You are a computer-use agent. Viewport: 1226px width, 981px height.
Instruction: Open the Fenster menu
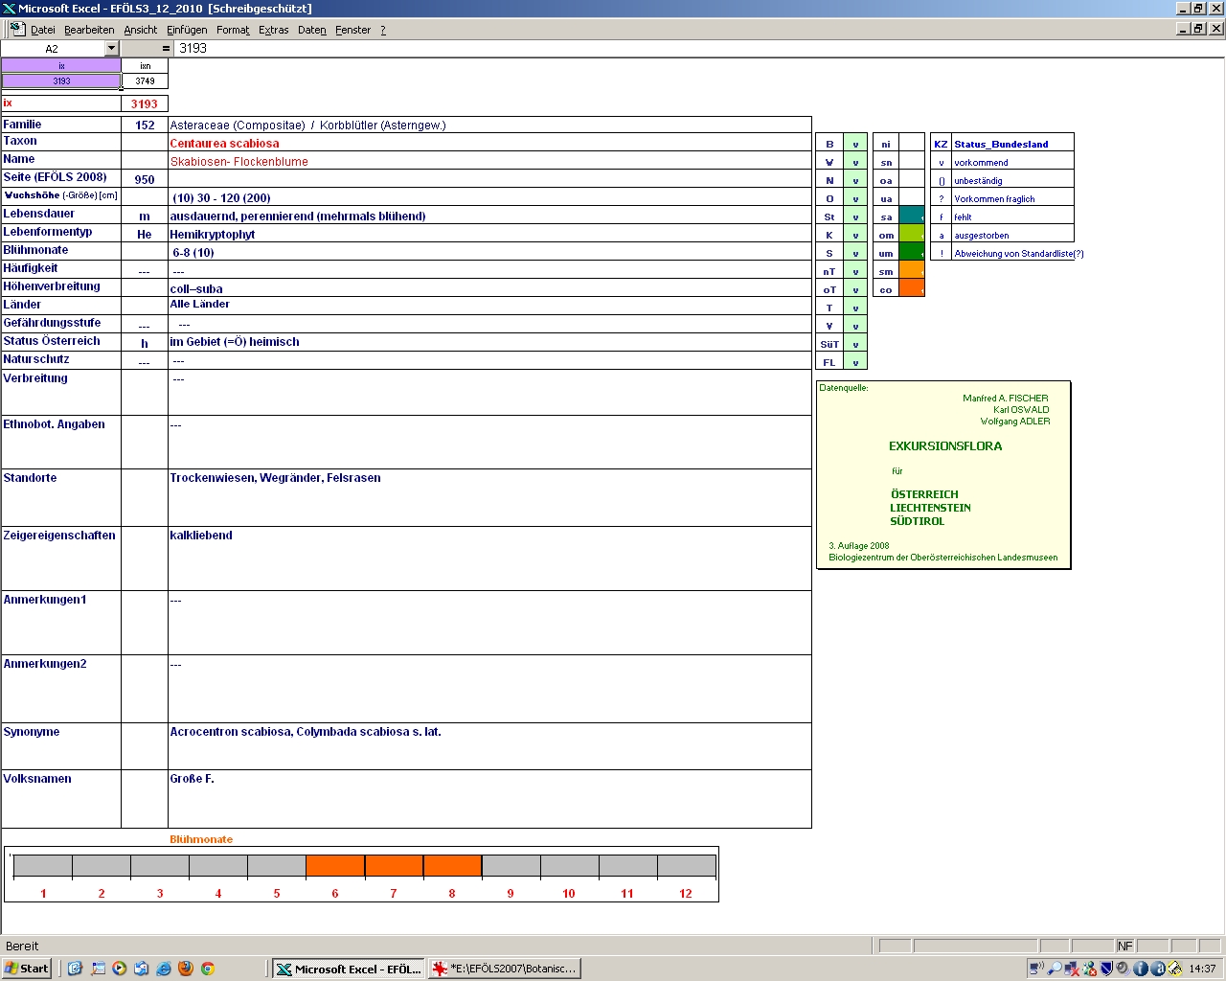352,30
